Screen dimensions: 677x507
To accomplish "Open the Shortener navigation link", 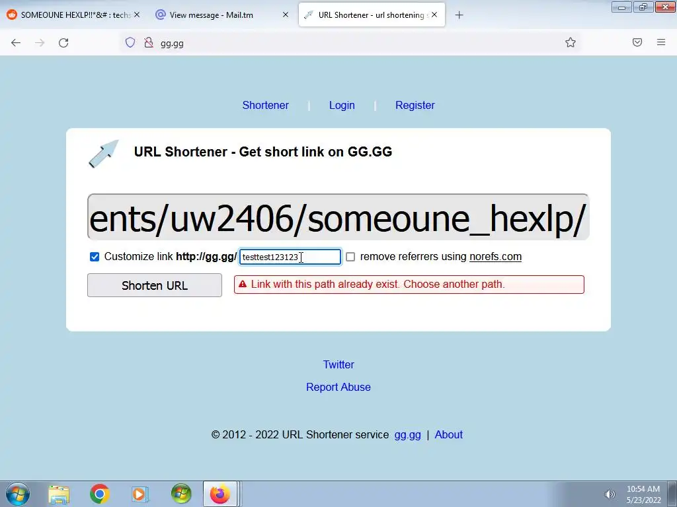I will point(266,105).
